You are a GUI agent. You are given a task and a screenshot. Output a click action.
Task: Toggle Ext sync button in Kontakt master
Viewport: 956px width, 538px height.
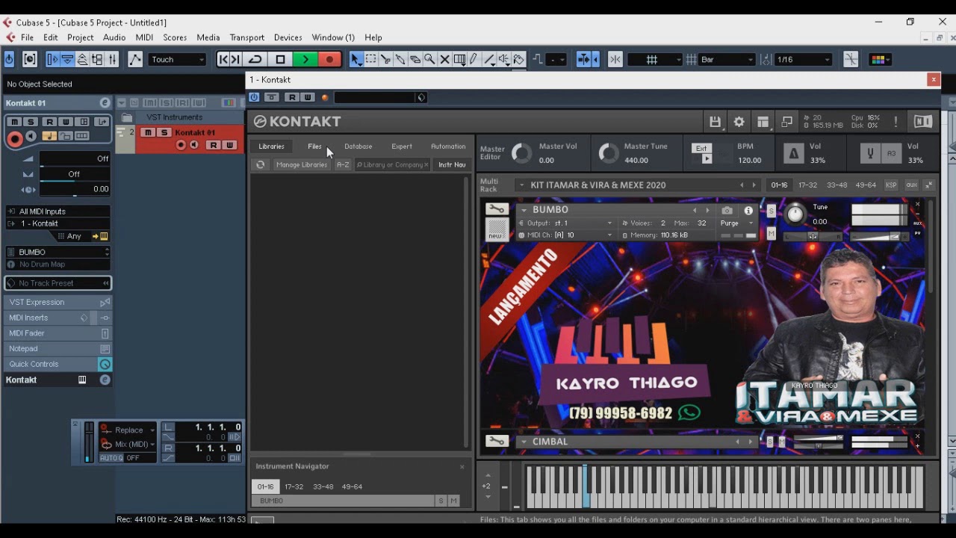701,148
